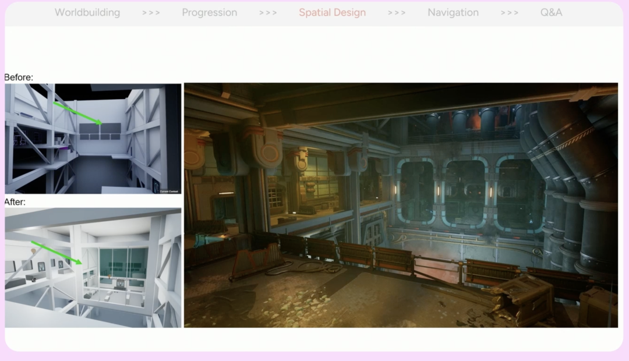The height and width of the screenshot is (361, 629).
Task: Open the Worldbuilding section tab
Action: coord(87,12)
